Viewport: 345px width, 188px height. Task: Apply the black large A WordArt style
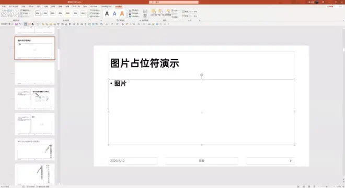tap(107, 14)
